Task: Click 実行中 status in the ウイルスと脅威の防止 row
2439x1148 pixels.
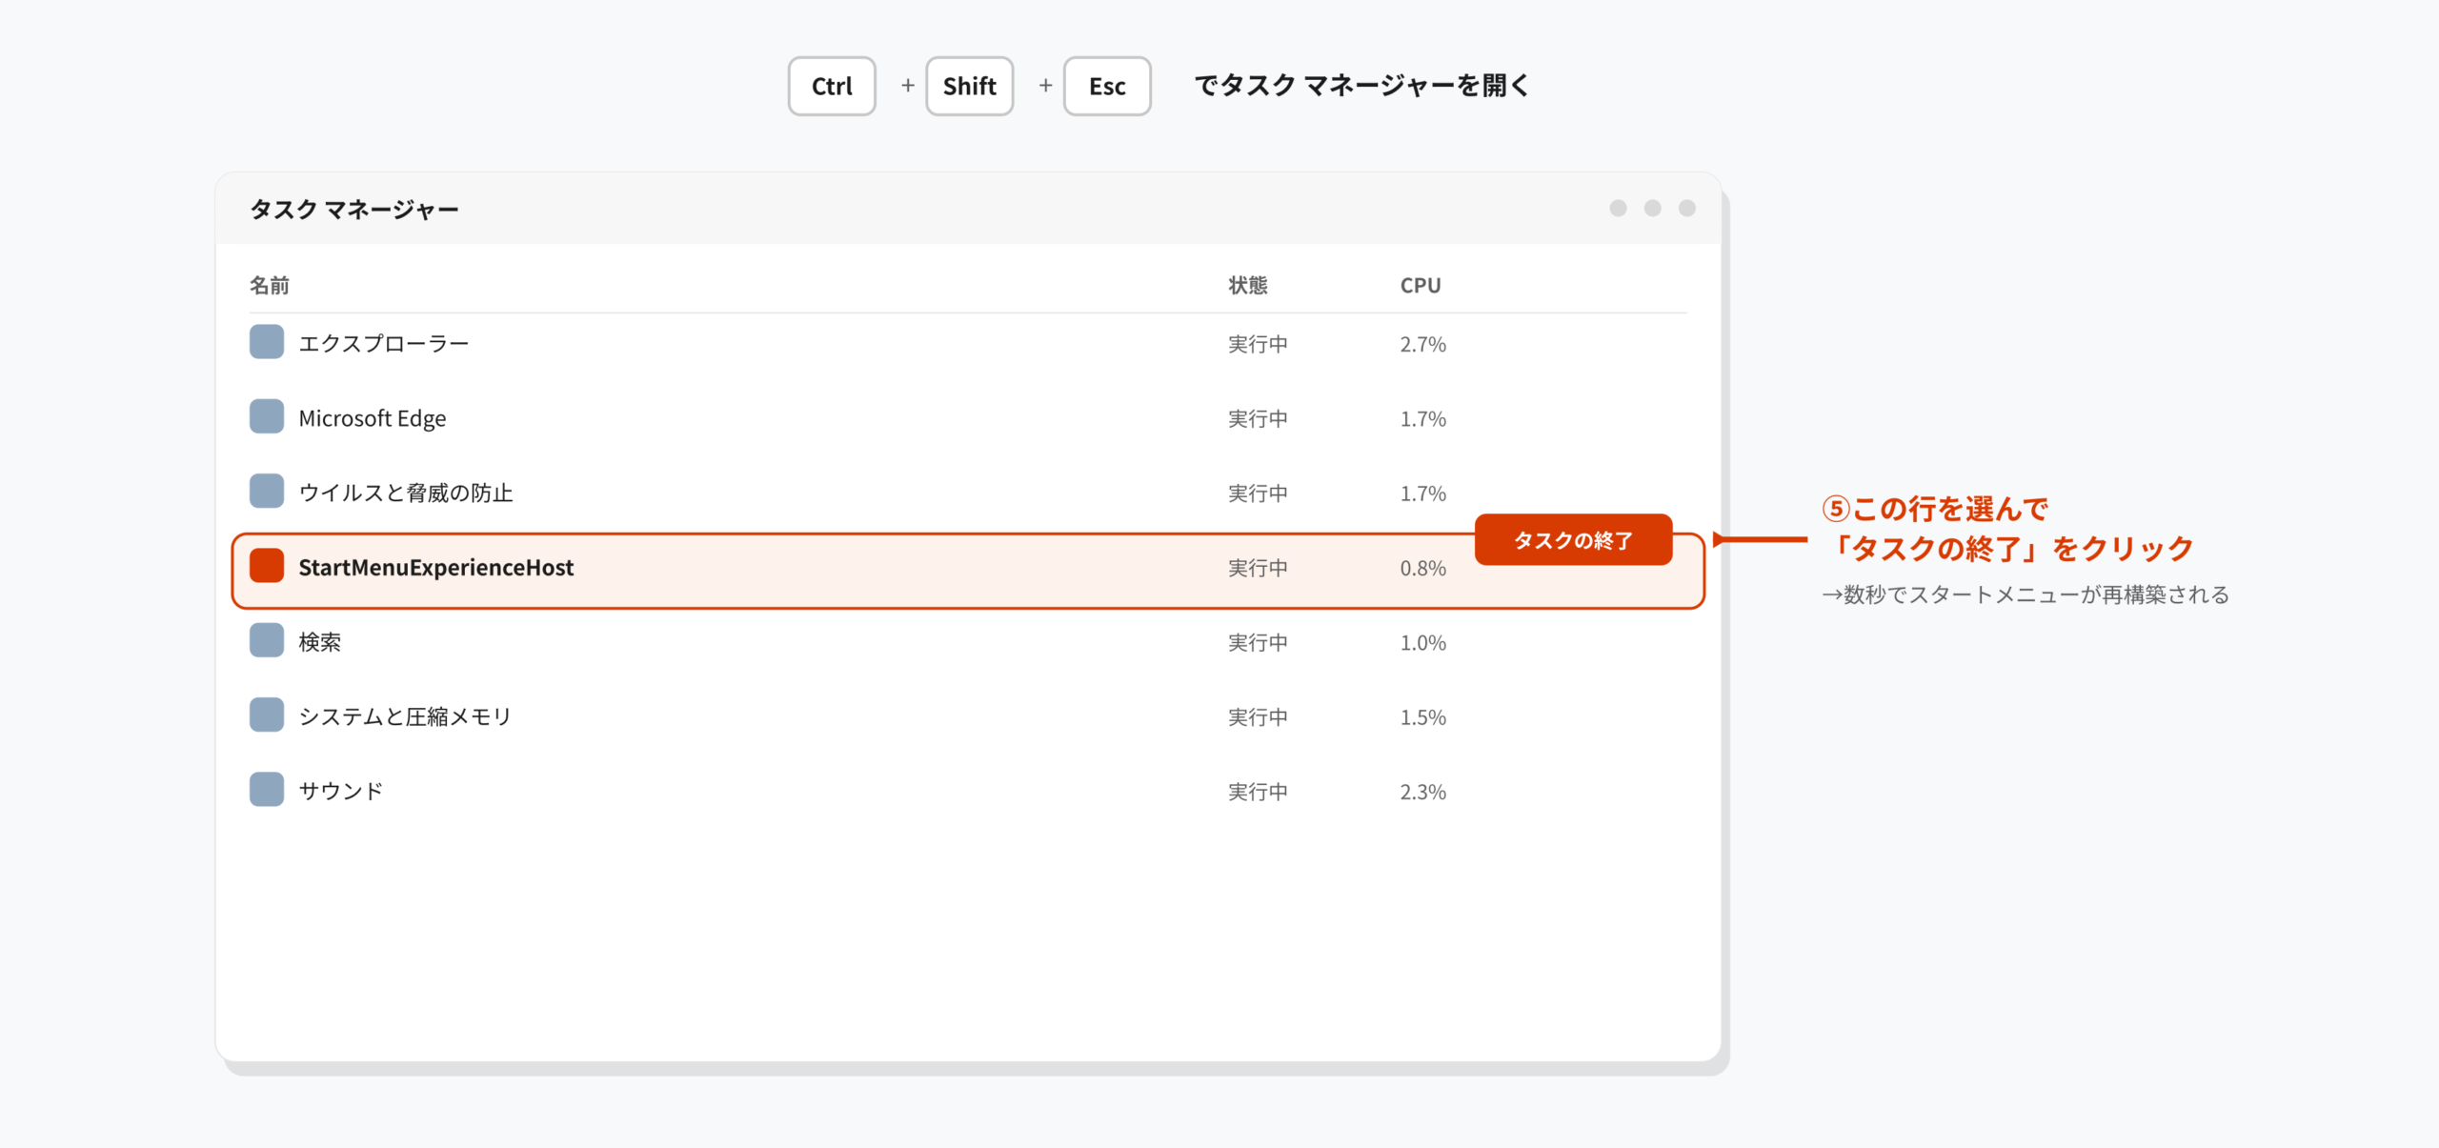Action: coord(1258,493)
